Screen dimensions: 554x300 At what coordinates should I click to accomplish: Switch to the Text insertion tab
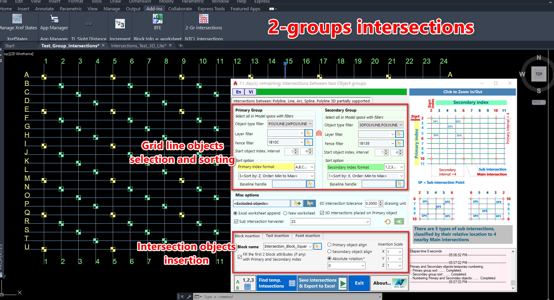(277, 236)
